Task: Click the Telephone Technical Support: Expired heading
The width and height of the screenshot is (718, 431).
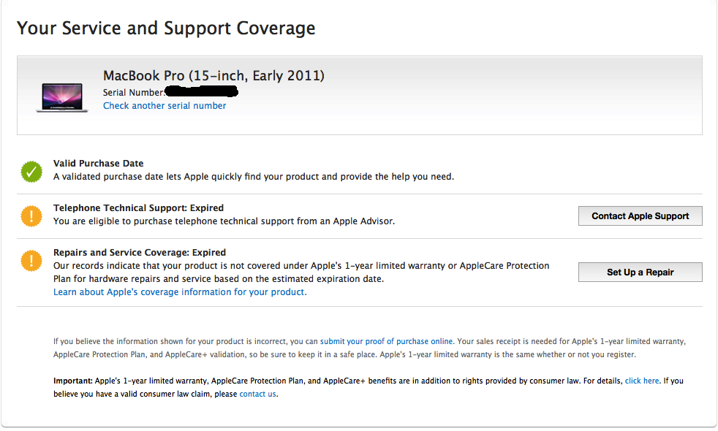Action: (x=139, y=207)
